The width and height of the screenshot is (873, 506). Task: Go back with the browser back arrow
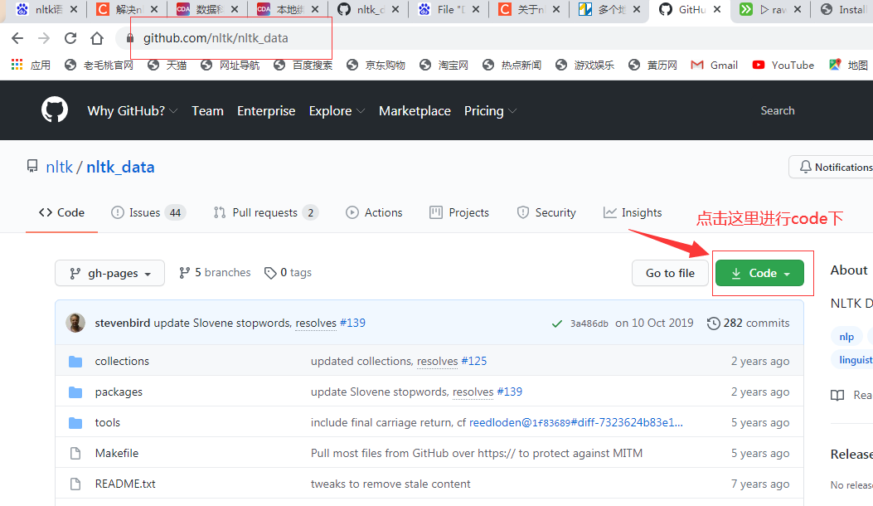pyautogui.click(x=17, y=38)
